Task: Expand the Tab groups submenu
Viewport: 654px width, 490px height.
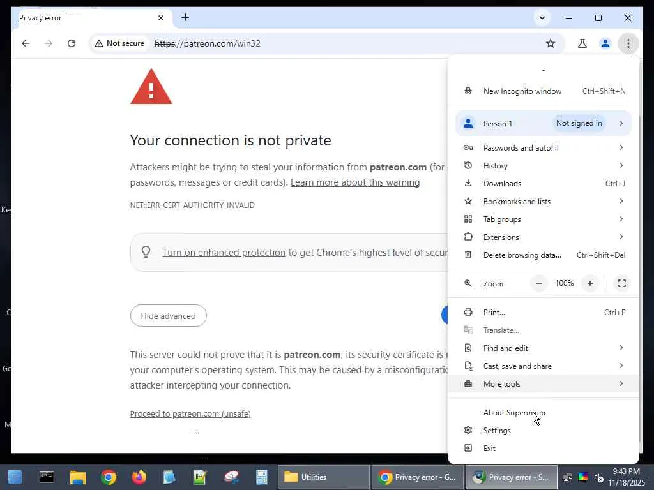Action: point(543,219)
